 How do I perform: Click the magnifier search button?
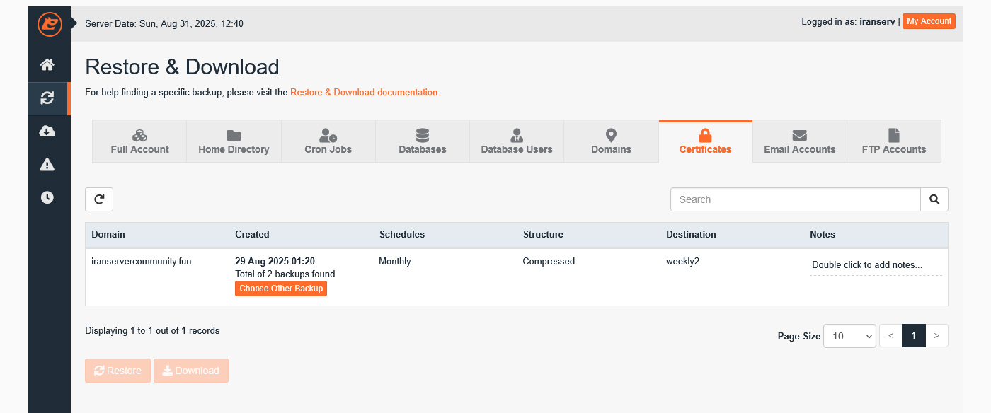(934, 199)
